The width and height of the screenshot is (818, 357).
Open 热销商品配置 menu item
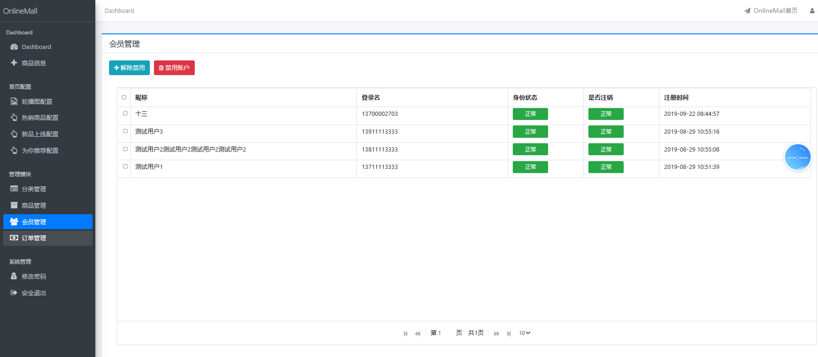tap(48, 118)
